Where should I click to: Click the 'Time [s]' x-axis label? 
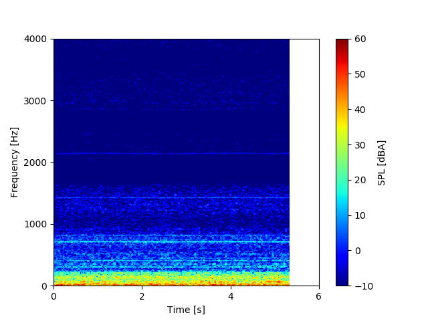(186, 310)
